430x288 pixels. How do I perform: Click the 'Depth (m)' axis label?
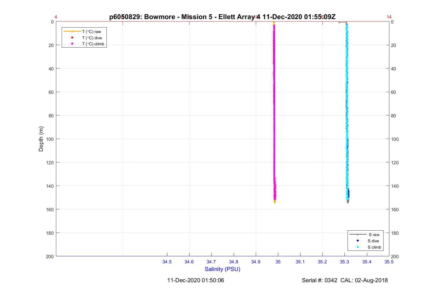click(x=41, y=139)
